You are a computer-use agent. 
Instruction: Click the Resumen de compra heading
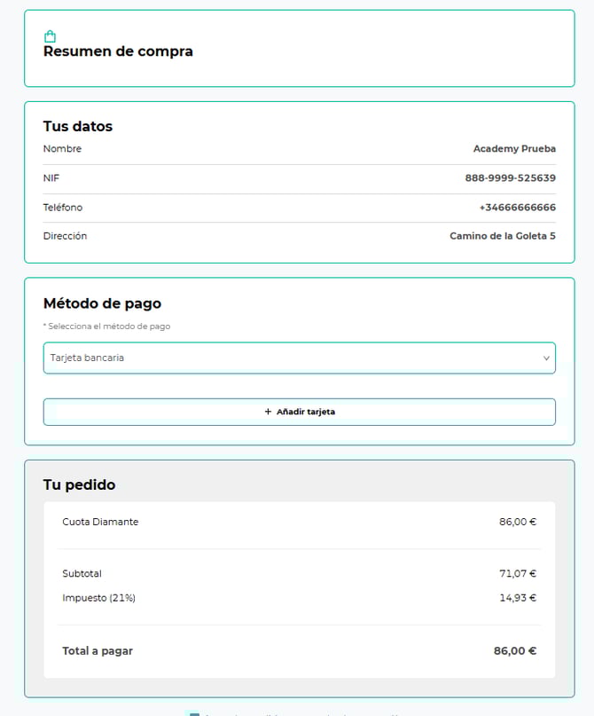pos(118,51)
